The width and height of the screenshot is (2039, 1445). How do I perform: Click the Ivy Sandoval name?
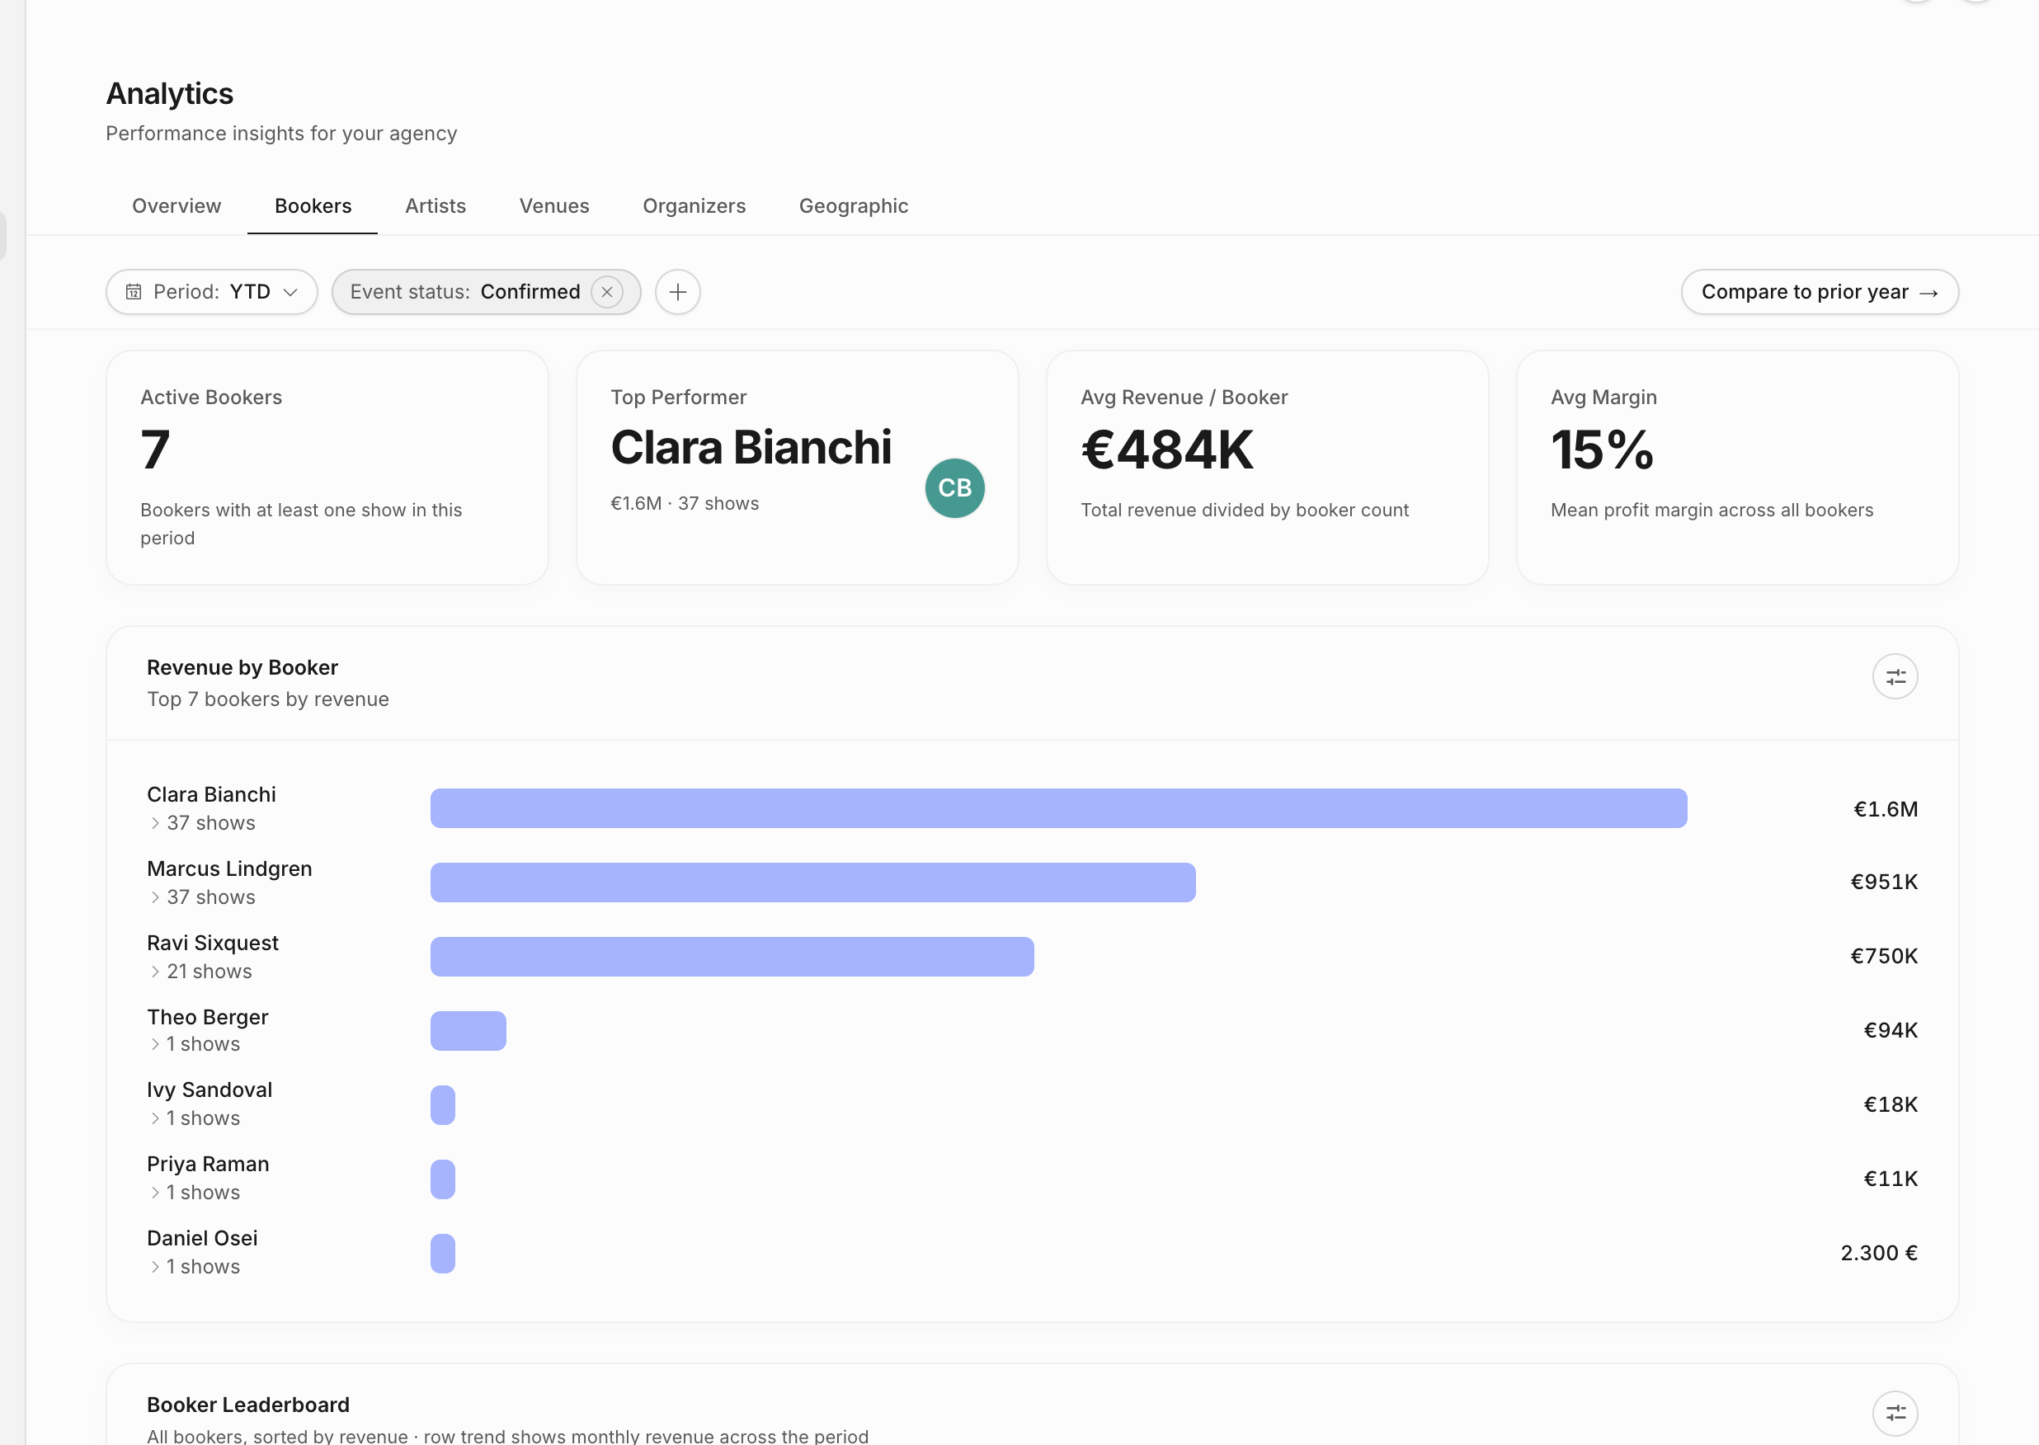[x=209, y=1090]
